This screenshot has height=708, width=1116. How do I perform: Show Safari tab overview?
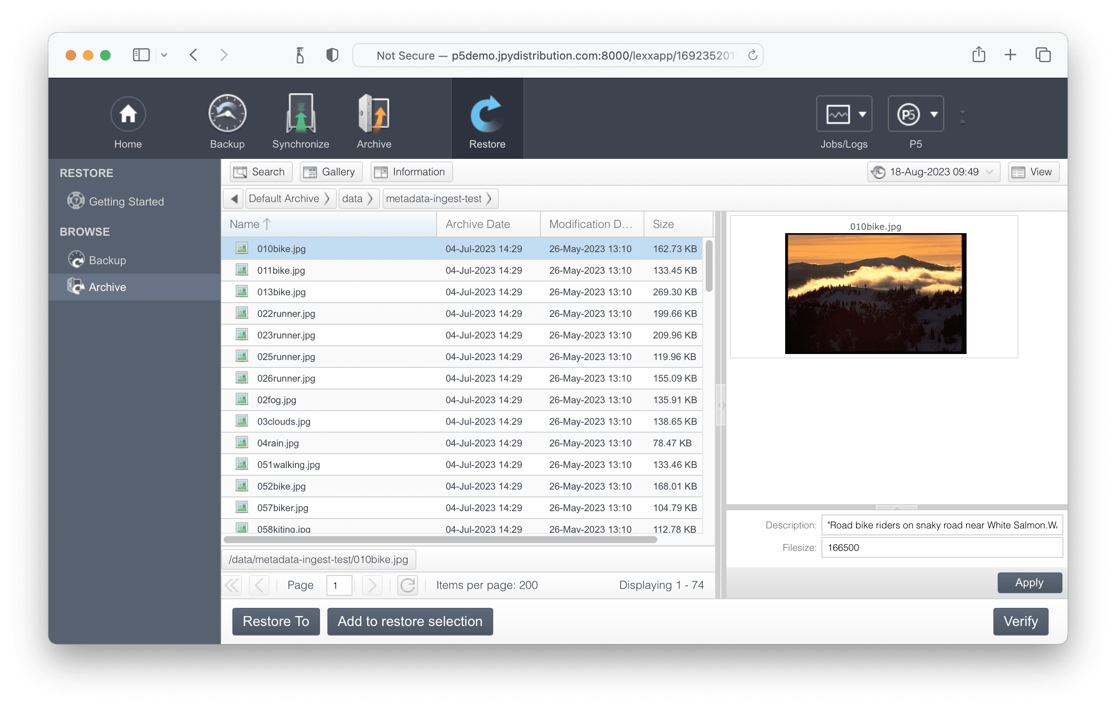pos(1043,55)
